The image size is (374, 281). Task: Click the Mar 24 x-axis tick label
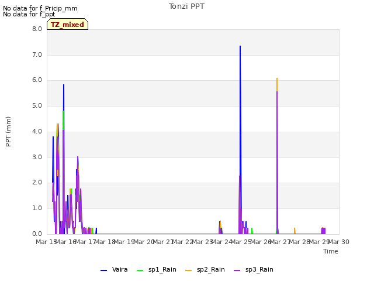222,242
